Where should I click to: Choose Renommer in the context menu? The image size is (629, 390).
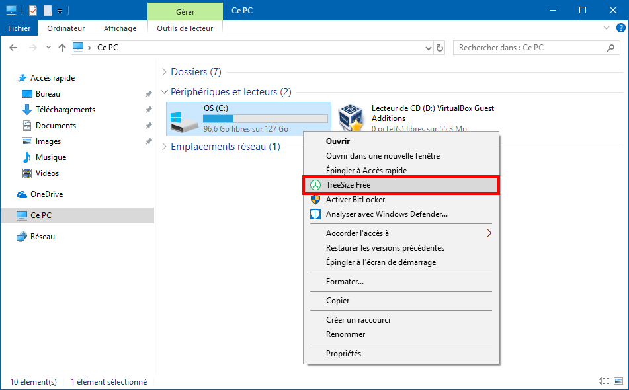(401, 334)
